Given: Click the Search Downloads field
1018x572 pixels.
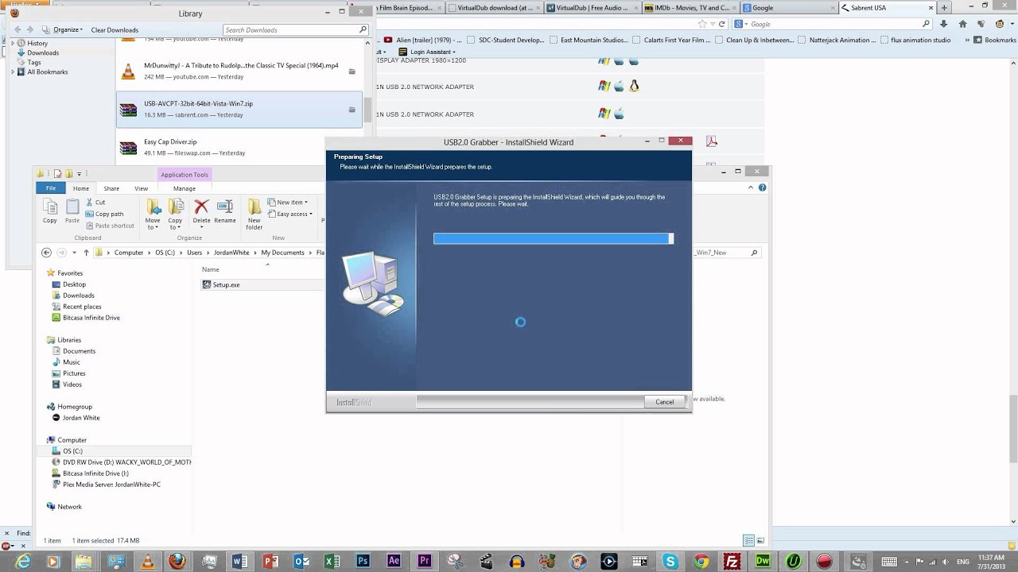Looking at the screenshot, I should pos(296,30).
